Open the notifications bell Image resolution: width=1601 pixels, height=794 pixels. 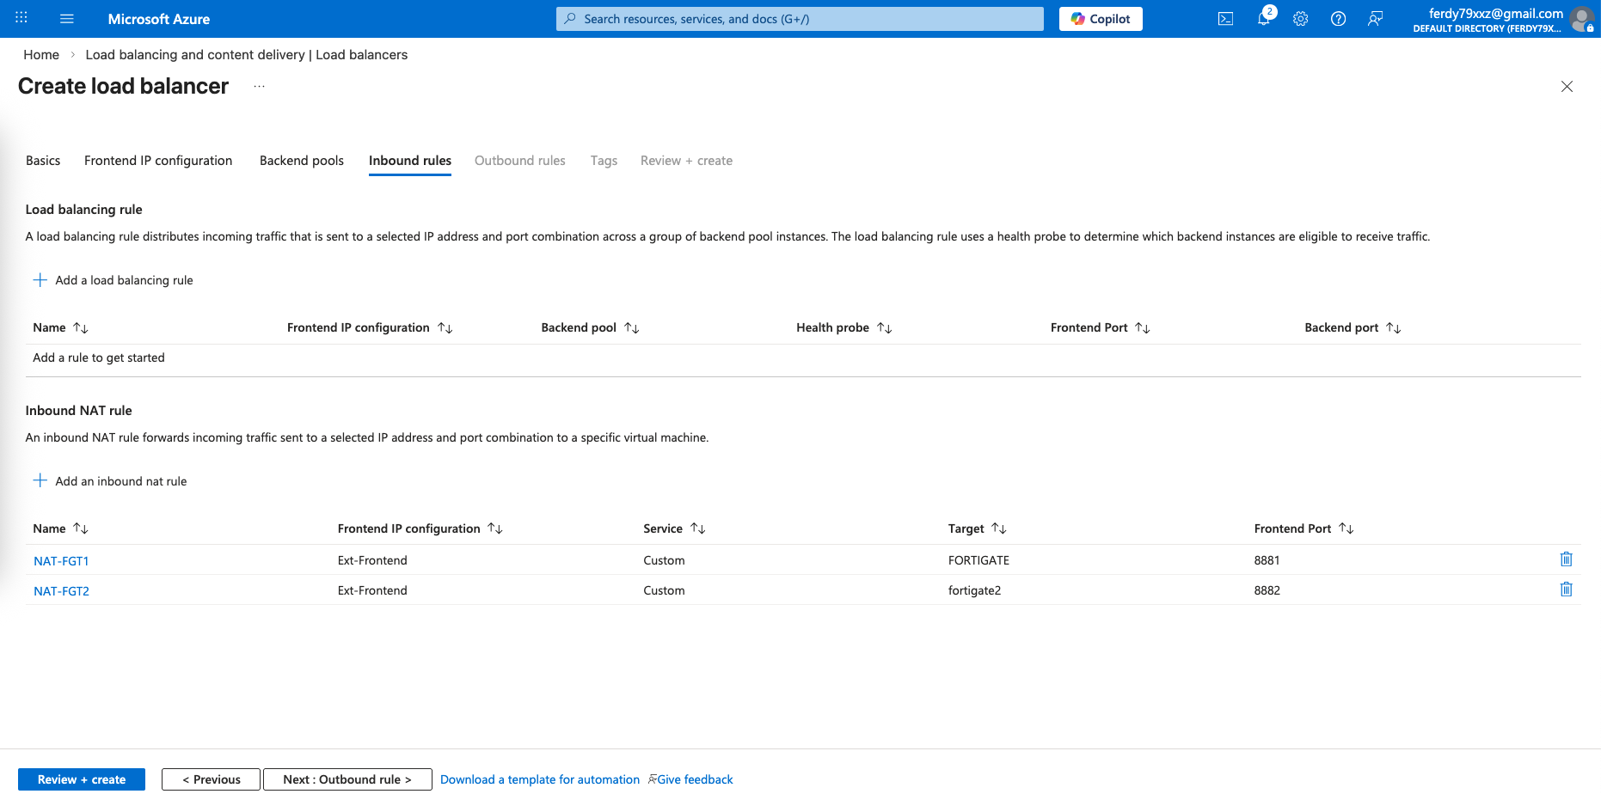pyautogui.click(x=1263, y=19)
